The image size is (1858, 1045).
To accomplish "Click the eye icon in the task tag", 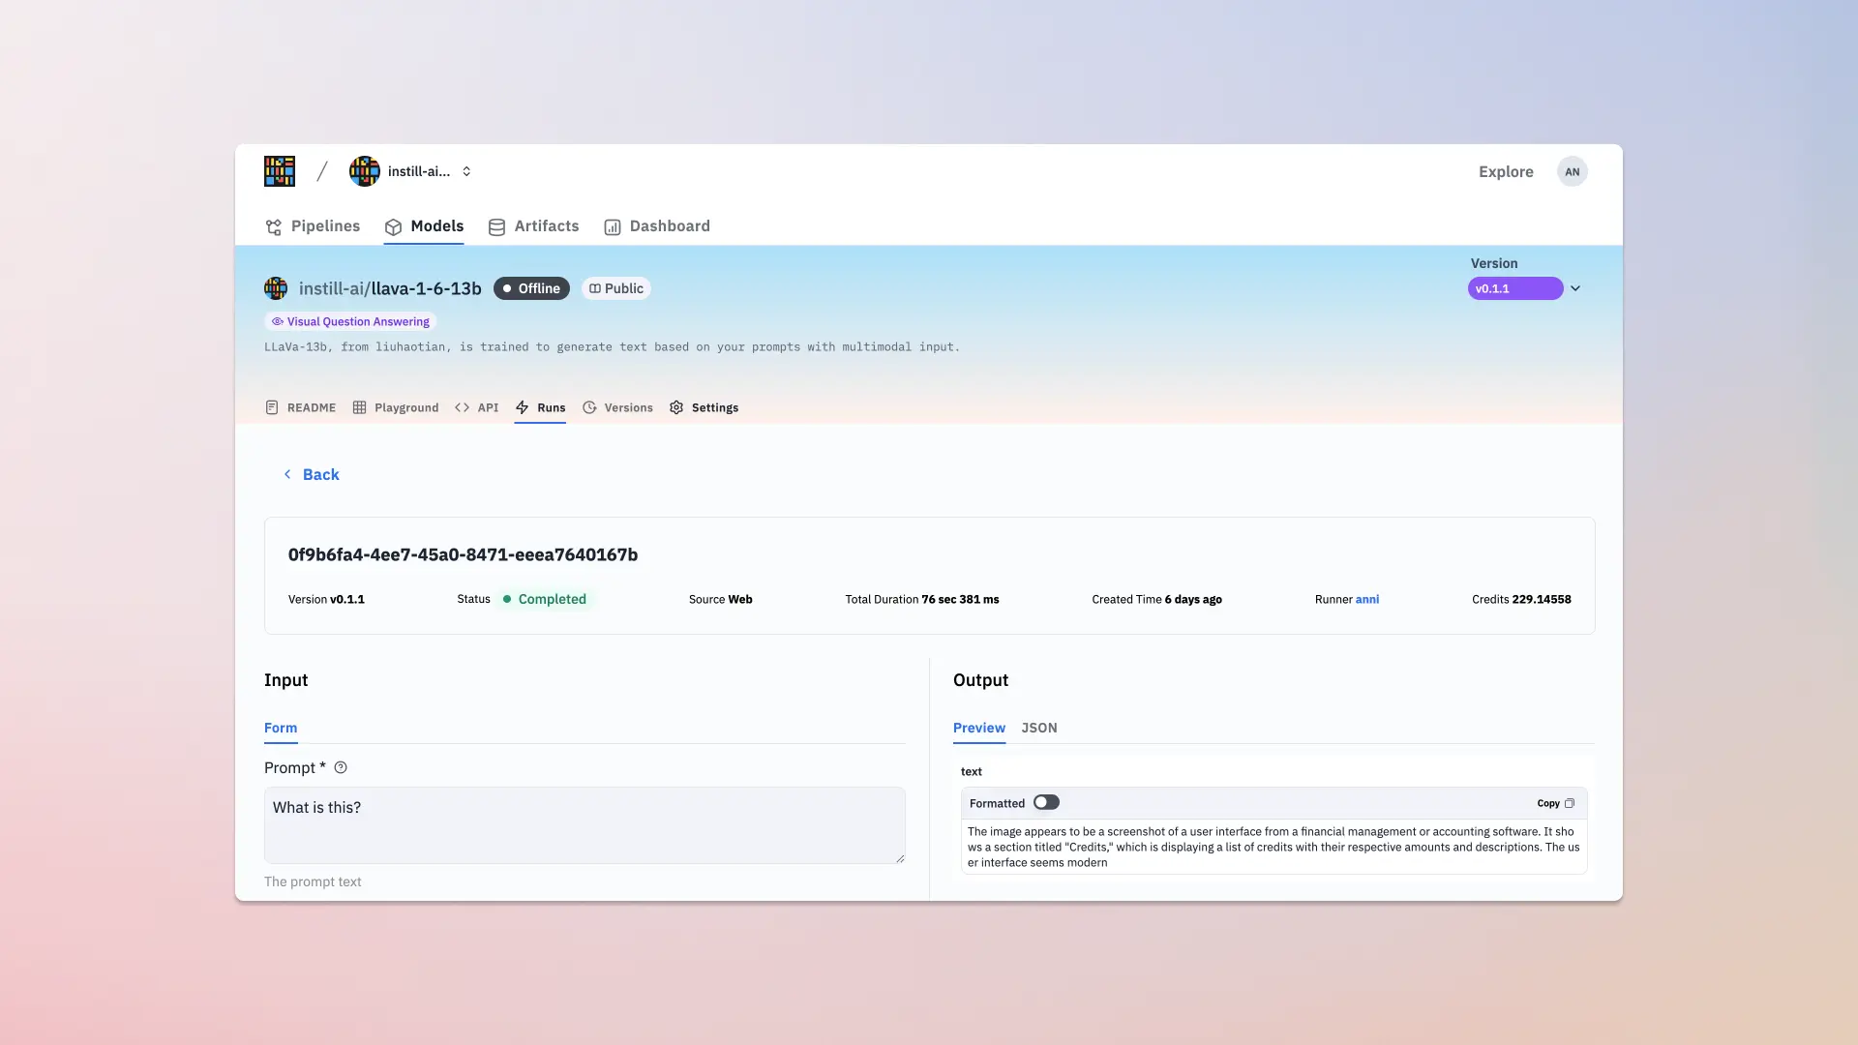I will (x=278, y=321).
